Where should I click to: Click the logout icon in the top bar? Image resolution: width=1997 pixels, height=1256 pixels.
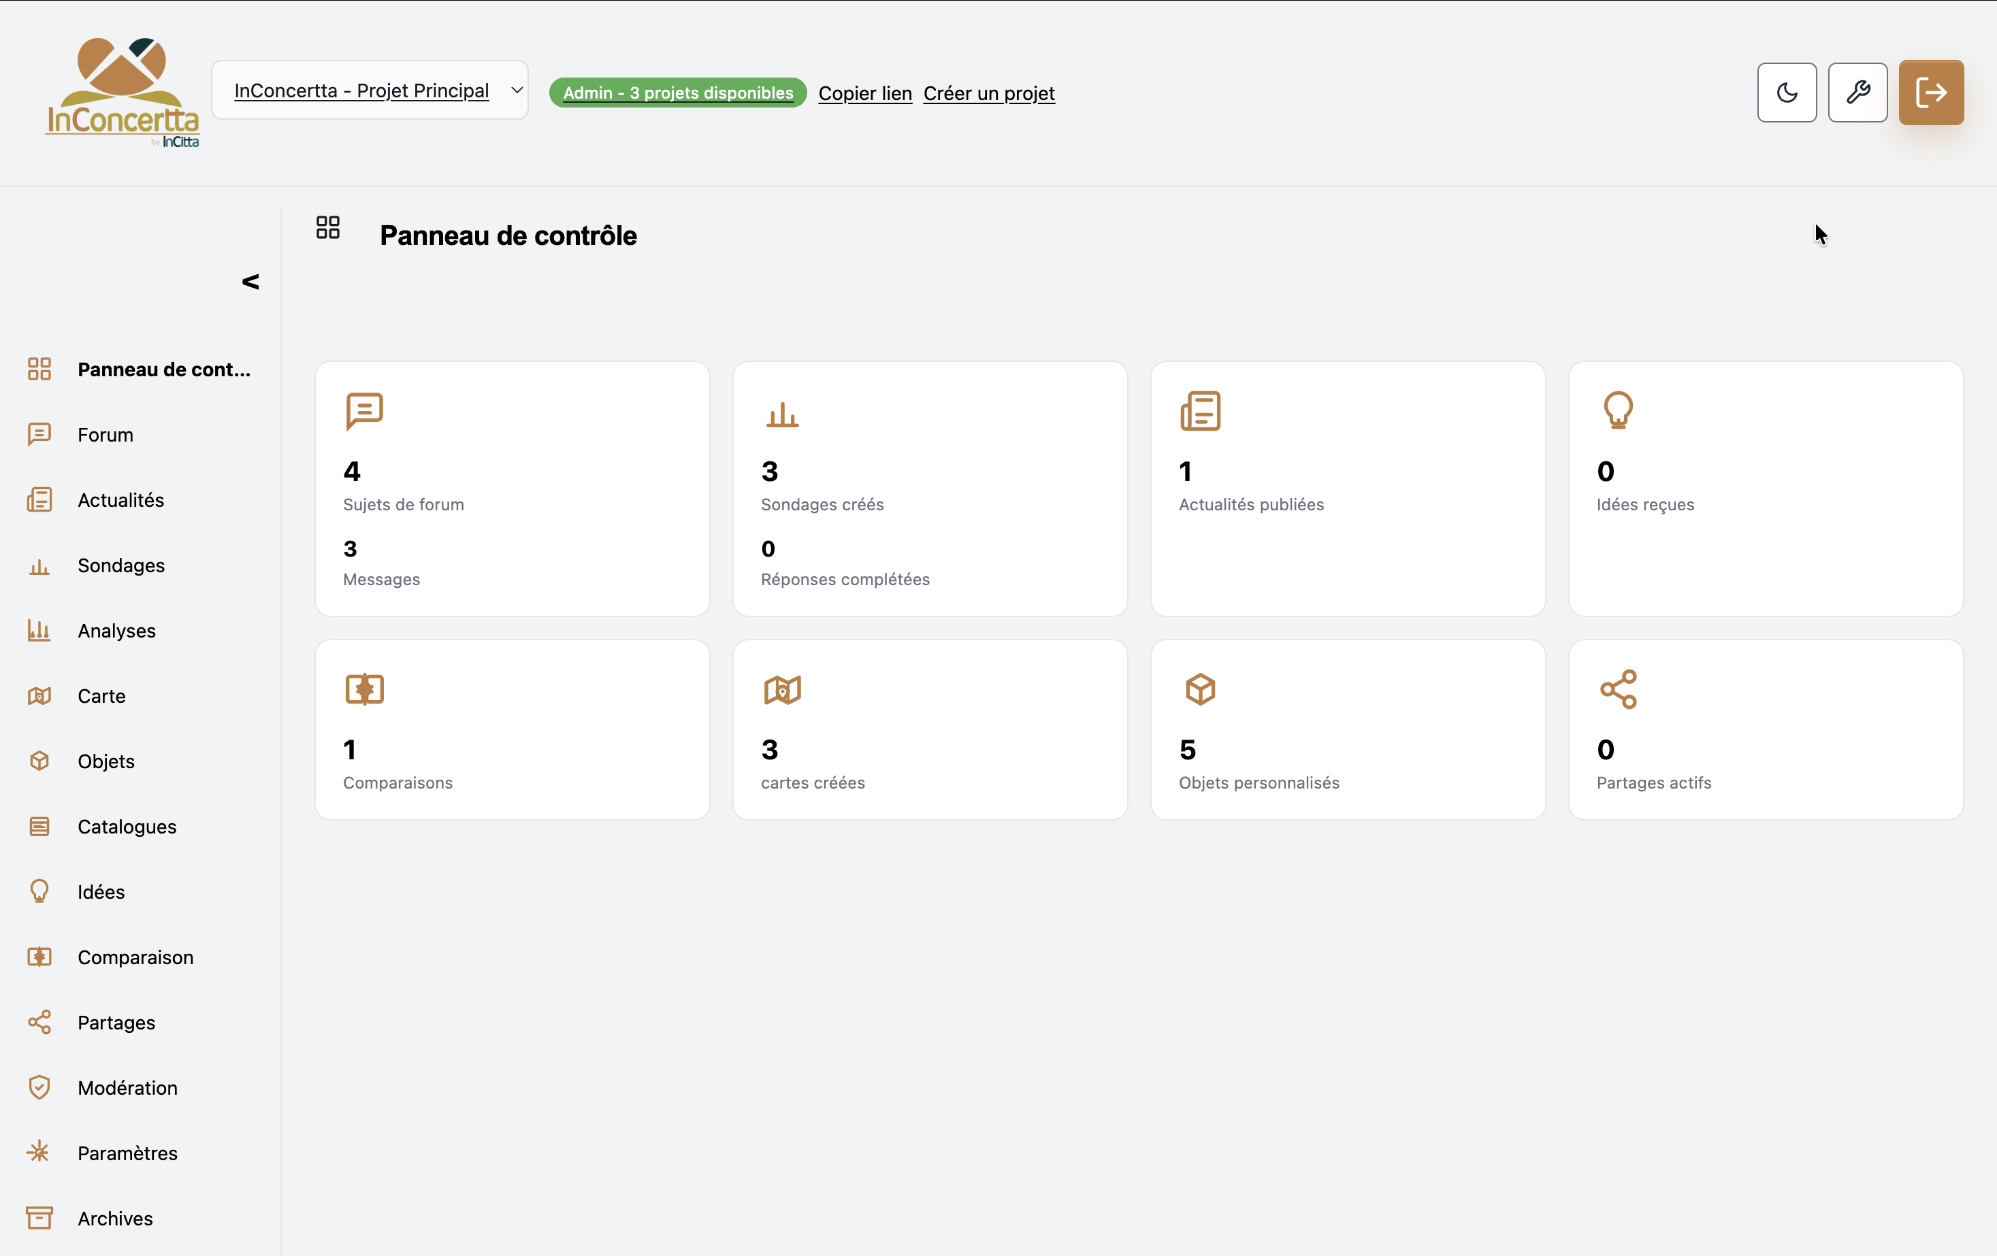(1932, 92)
